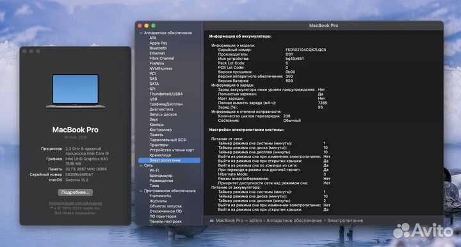Select Отключенное ПО entry
This screenshot has height=247, width=461.
pos(165,211)
